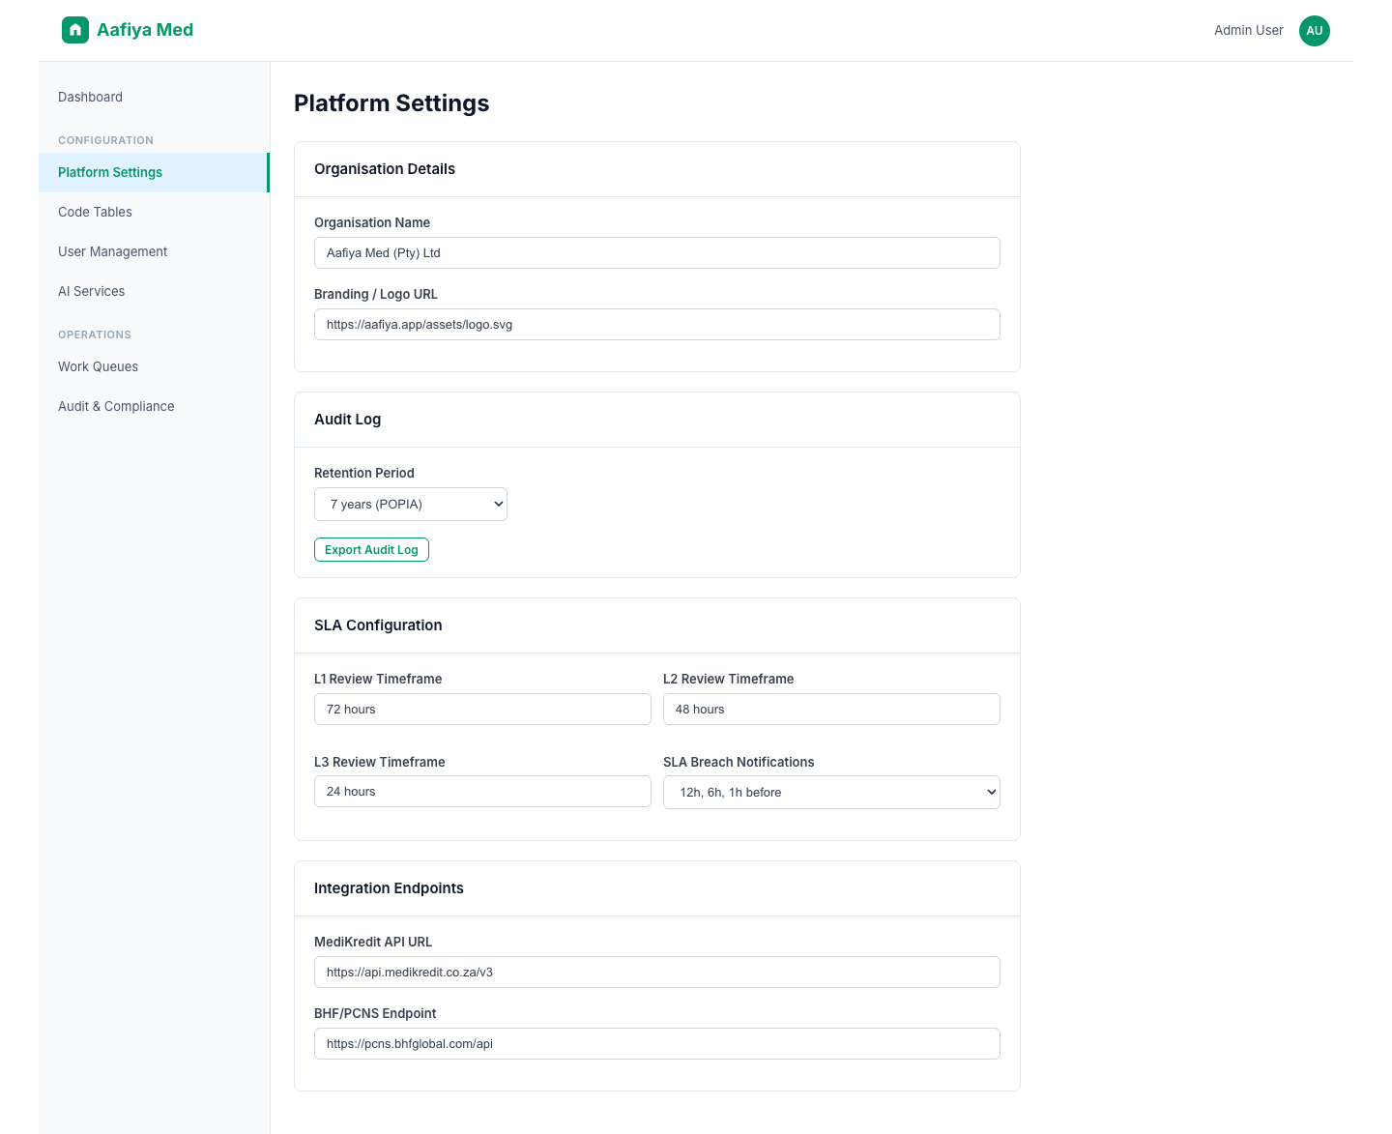Screen dimensions: 1392x1134
Task: Click the SLA Configuration section header
Action: click(378, 625)
